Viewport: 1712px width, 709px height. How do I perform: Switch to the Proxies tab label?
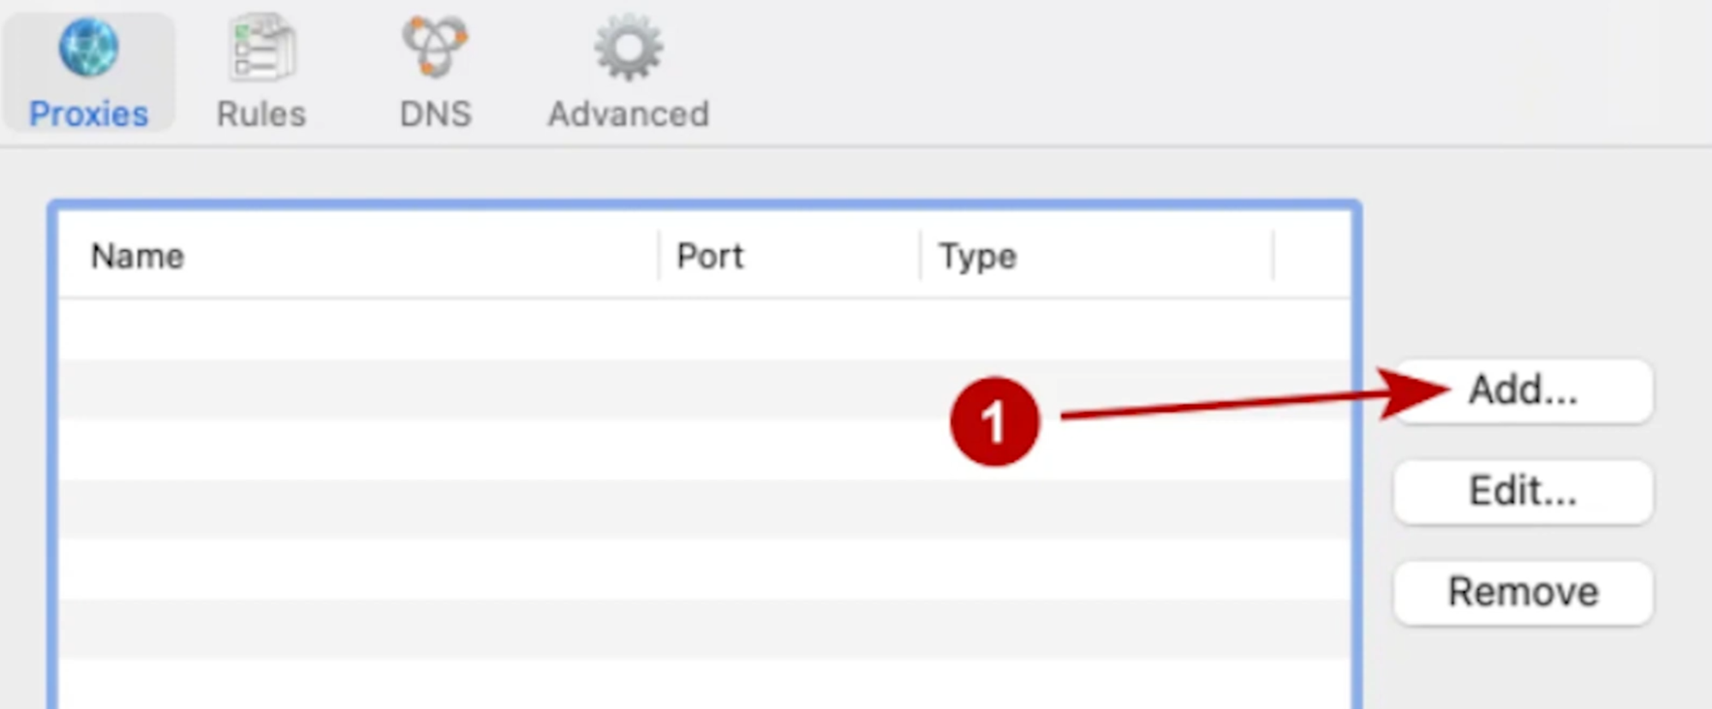[x=88, y=114]
